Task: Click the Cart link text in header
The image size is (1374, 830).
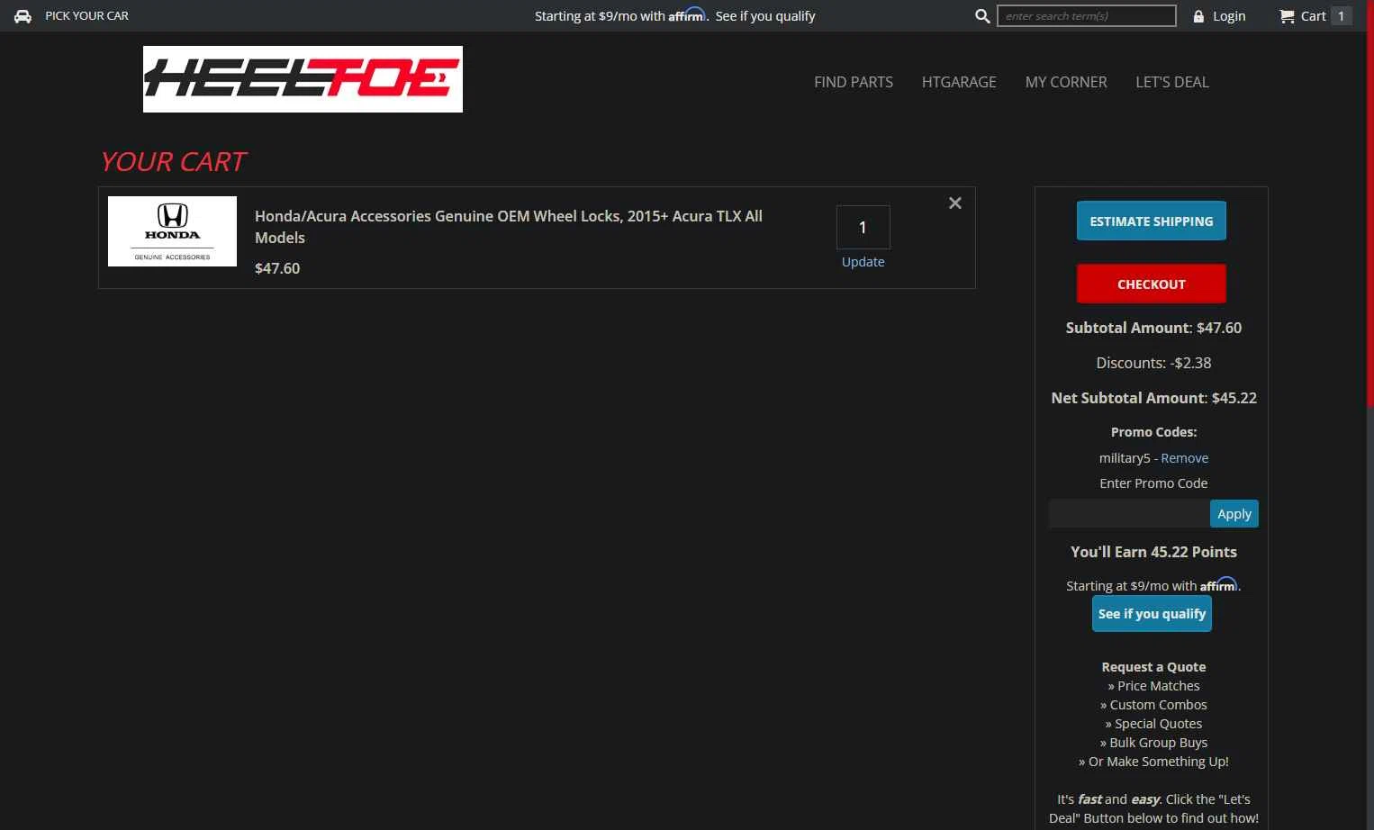Action: coord(1314,16)
